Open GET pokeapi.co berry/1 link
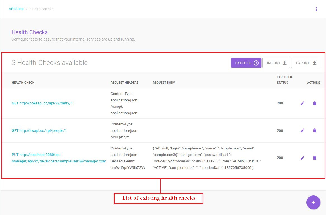326x215 pixels. pyautogui.click(x=42, y=103)
